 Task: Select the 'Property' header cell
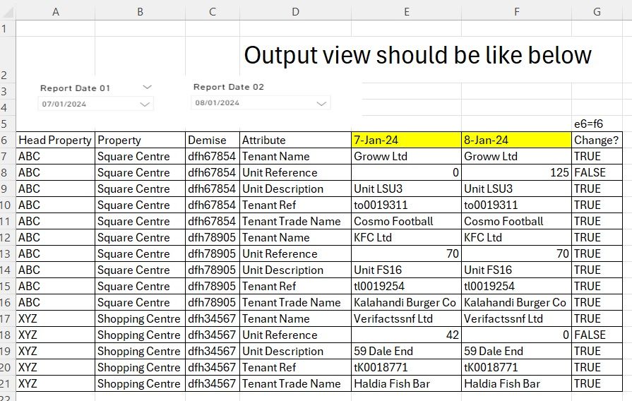tap(141, 140)
